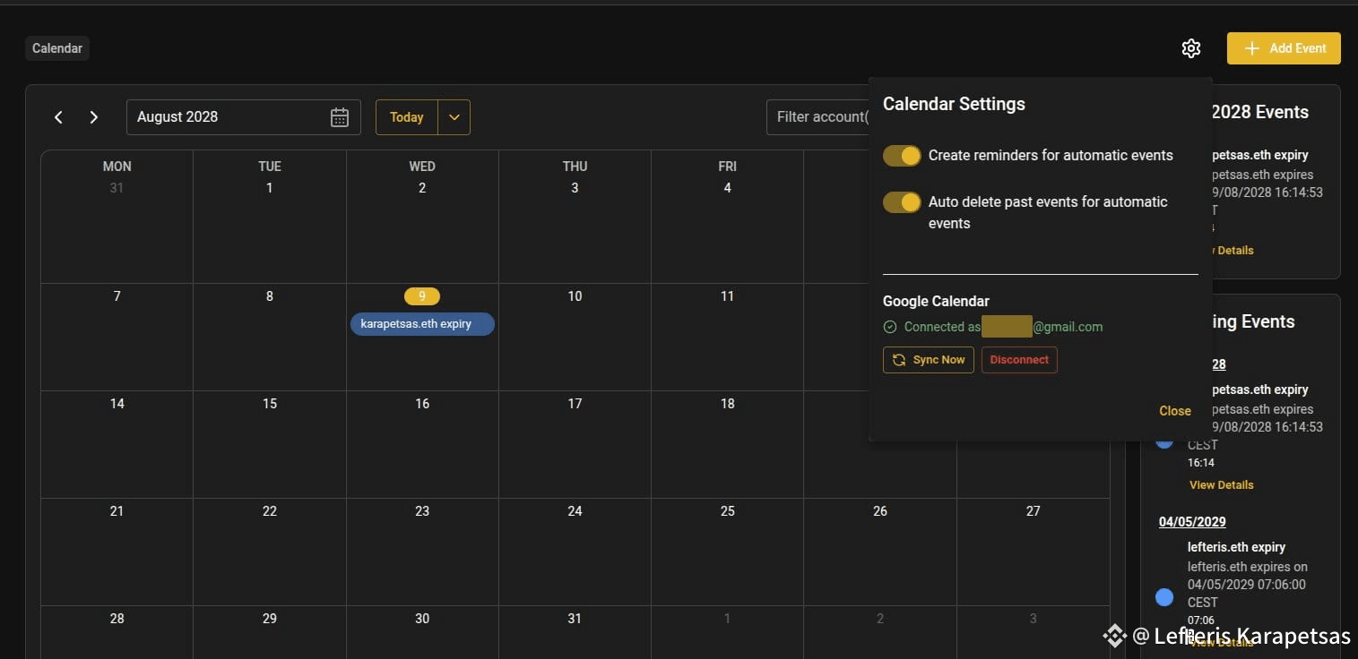Toggle Auto delete past events switch

coord(902,202)
